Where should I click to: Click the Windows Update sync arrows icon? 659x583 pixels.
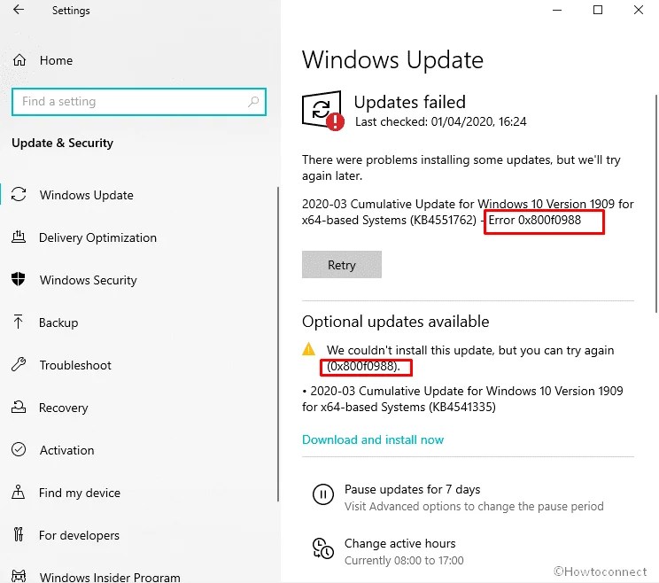(19, 194)
